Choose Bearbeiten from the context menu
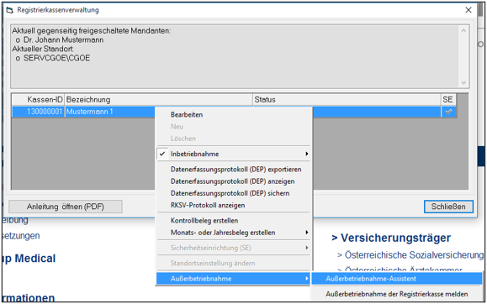 coord(187,115)
